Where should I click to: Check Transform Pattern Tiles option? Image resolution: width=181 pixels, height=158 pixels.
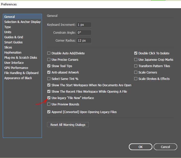coord(136,66)
